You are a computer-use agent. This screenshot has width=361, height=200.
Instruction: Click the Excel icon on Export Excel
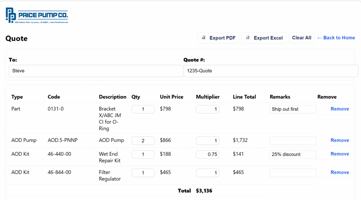248,38
